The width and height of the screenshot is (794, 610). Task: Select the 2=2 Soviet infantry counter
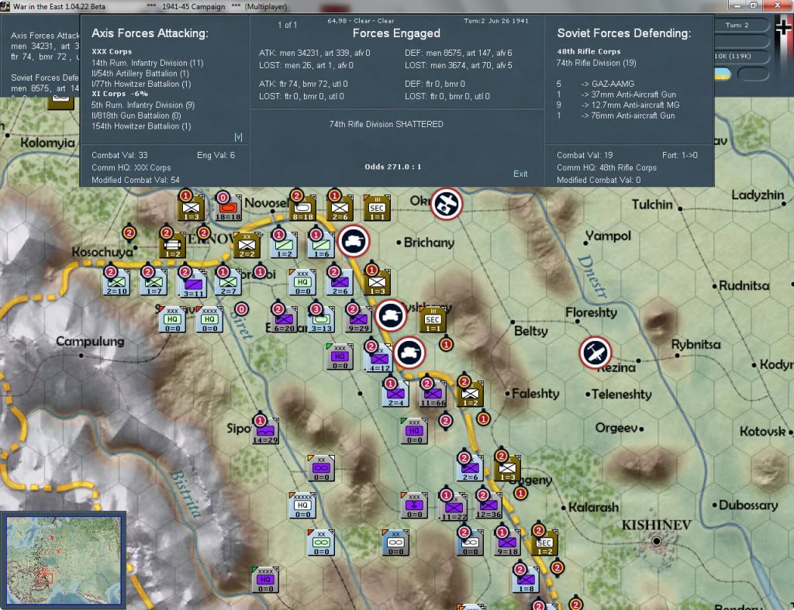pyautogui.click(x=247, y=246)
